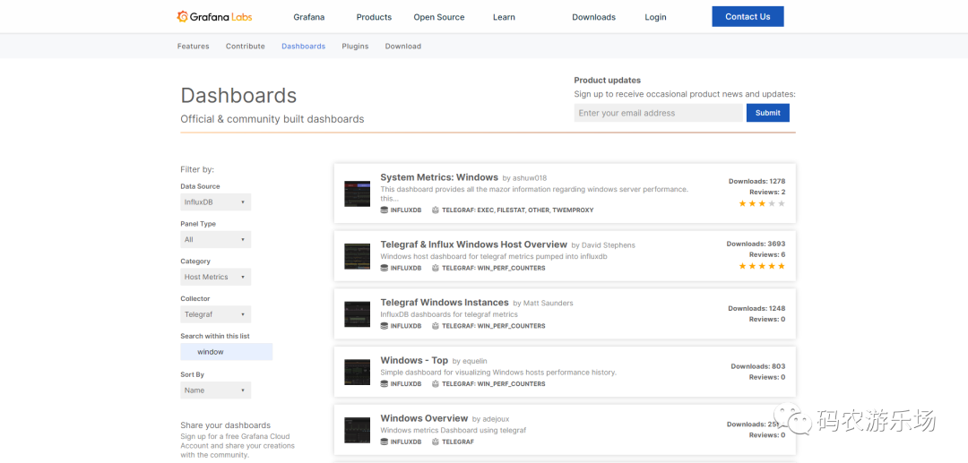Viewport: 968px width, 463px height.
Task: Click Telegraf collector icon in System Metrics: Windows card
Action: click(x=436, y=210)
